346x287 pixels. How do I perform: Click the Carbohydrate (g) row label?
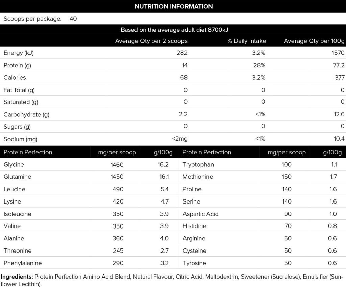coord(26,114)
